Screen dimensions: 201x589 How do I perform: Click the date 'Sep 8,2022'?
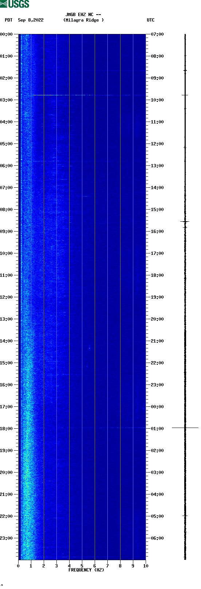pyautogui.click(x=31, y=20)
